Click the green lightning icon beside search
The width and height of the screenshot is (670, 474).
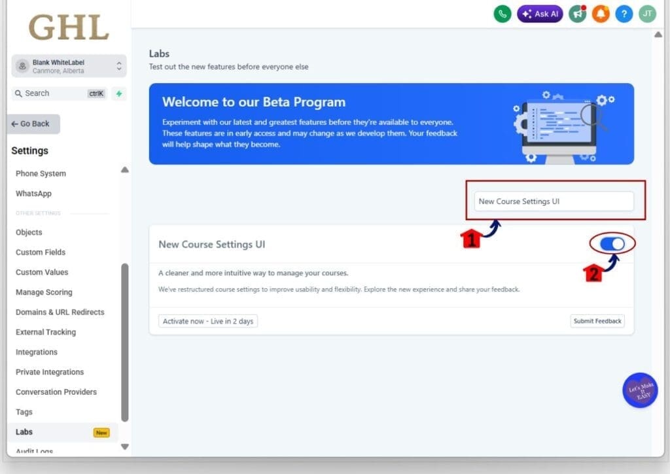(x=119, y=93)
